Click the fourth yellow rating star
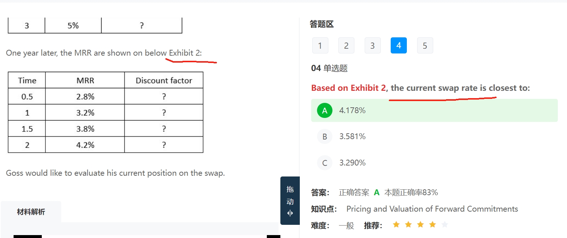Screen dimensions: 567x238 click(432, 225)
